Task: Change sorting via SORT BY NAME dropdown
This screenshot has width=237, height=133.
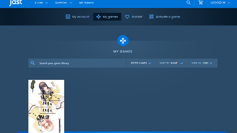Action: (171, 63)
